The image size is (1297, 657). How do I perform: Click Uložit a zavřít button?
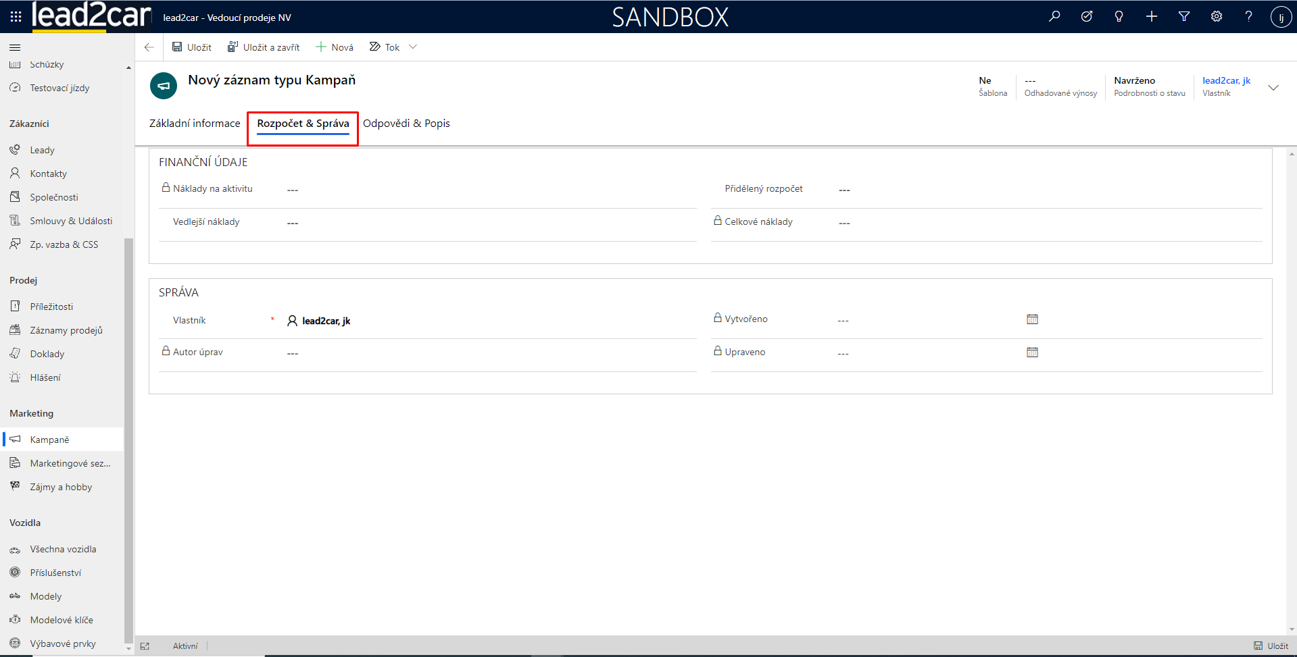[264, 47]
